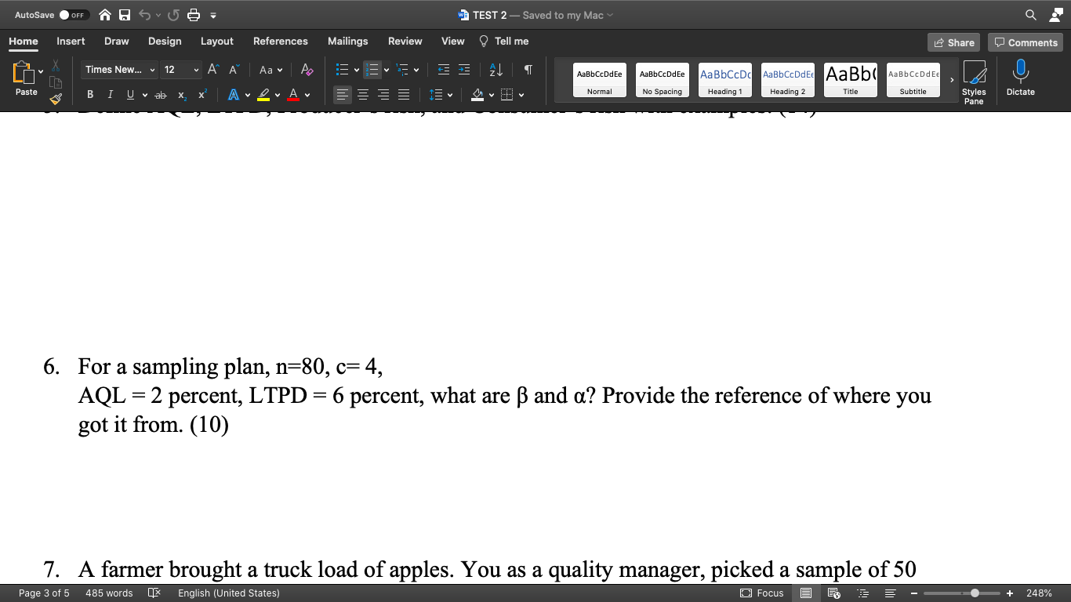Open the search magnifier in the title bar
The width and height of the screenshot is (1071, 602).
coord(1030,15)
